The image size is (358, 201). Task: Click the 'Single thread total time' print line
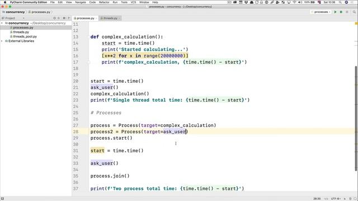tap(170, 100)
